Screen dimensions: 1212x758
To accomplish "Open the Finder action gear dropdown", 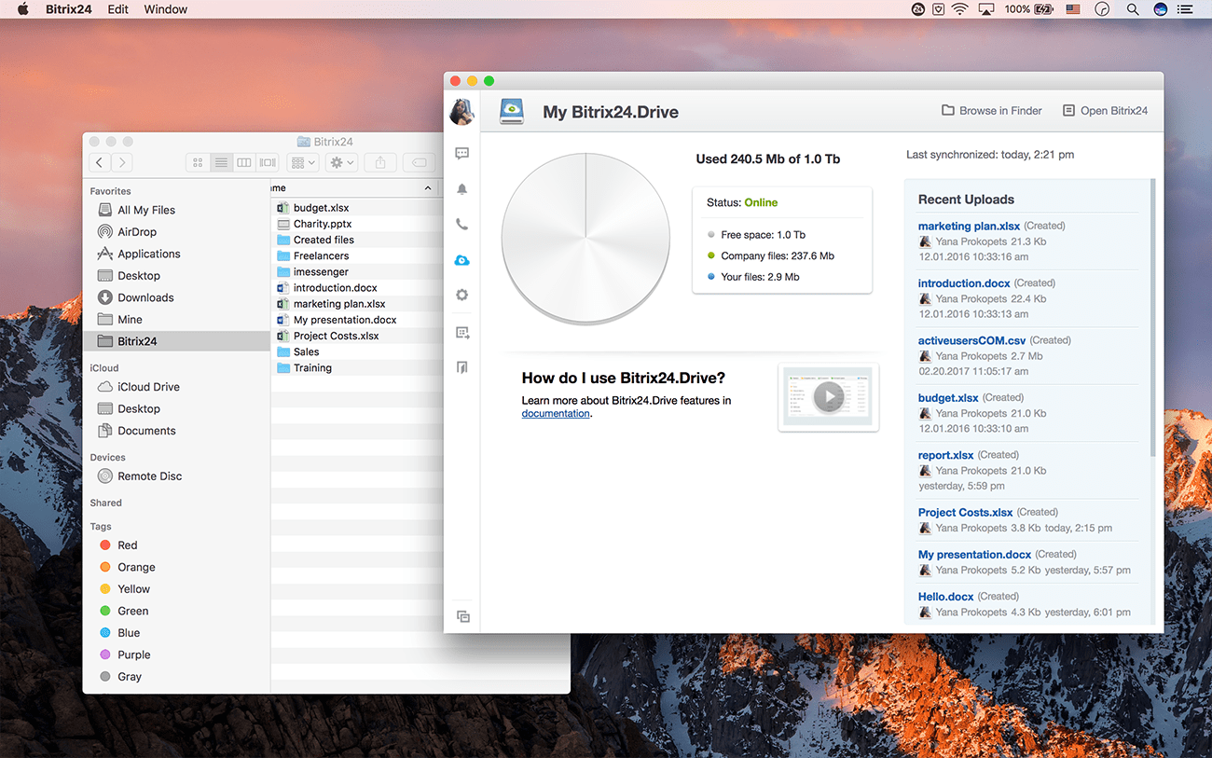I will (341, 162).
